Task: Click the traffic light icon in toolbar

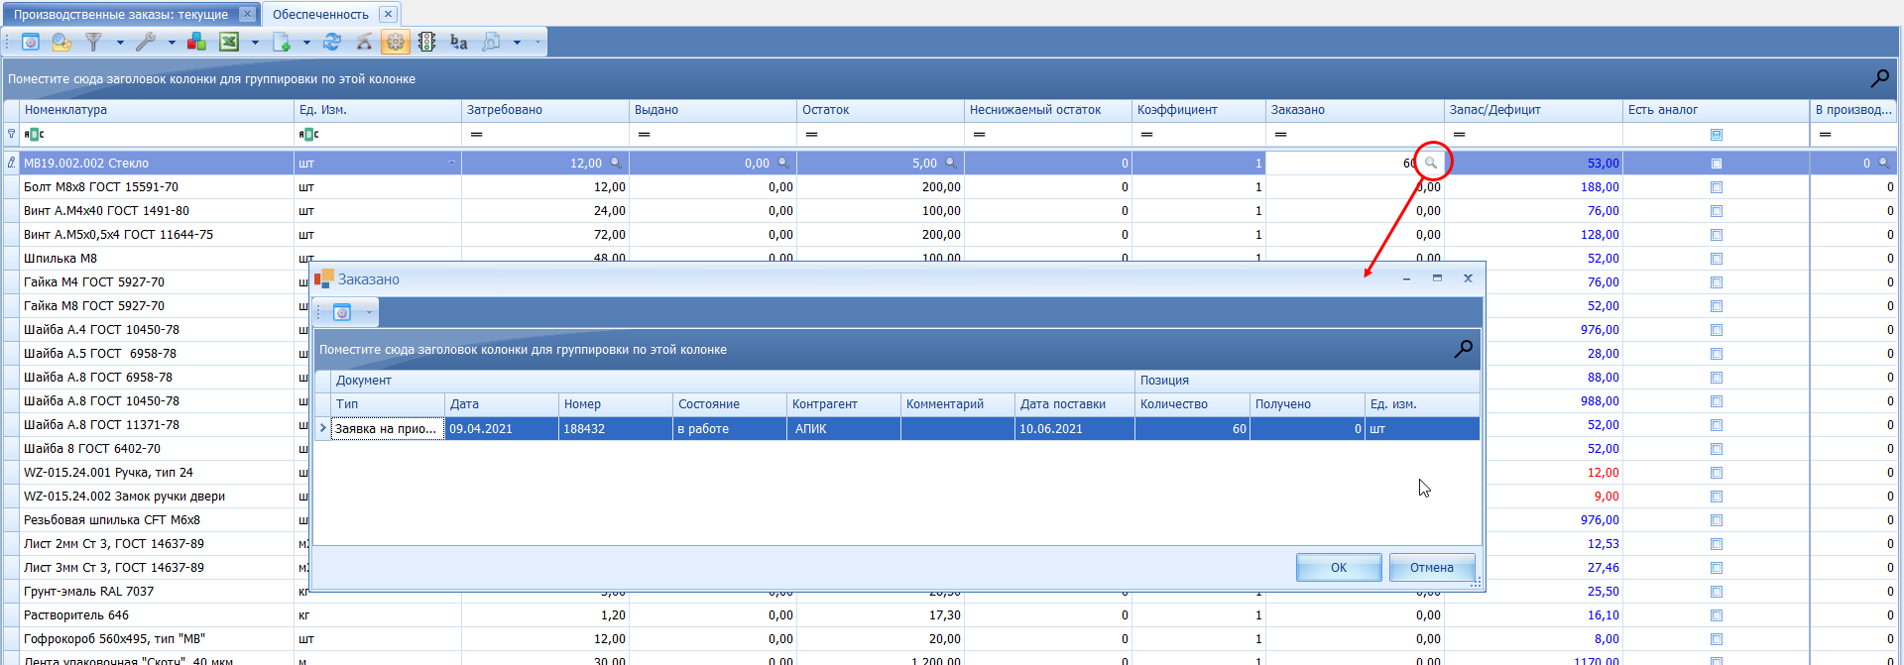Action: click(x=426, y=42)
